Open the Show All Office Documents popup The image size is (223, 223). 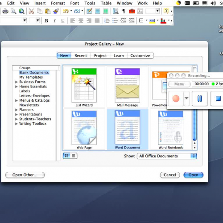point(167,156)
